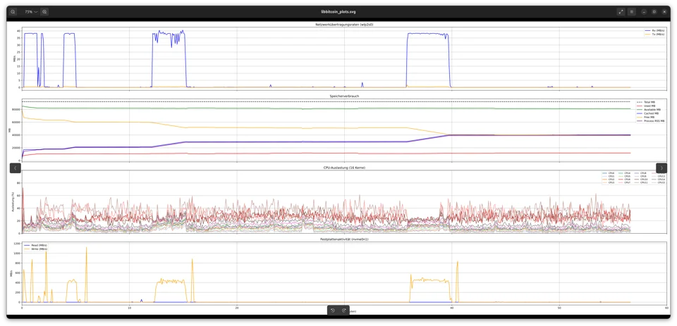The height and width of the screenshot is (326, 677).
Task: Click the Tx (MB/s) network legend entry
Action: coord(654,34)
